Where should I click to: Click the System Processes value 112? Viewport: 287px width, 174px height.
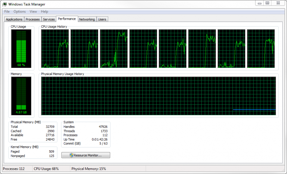(105, 135)
